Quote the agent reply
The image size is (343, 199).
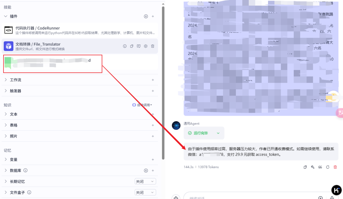(x=320, y=167)
